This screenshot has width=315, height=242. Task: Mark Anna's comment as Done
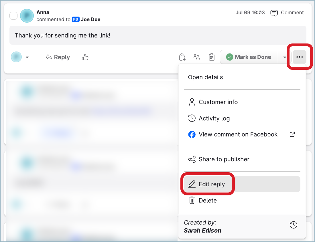coord(249,57)
